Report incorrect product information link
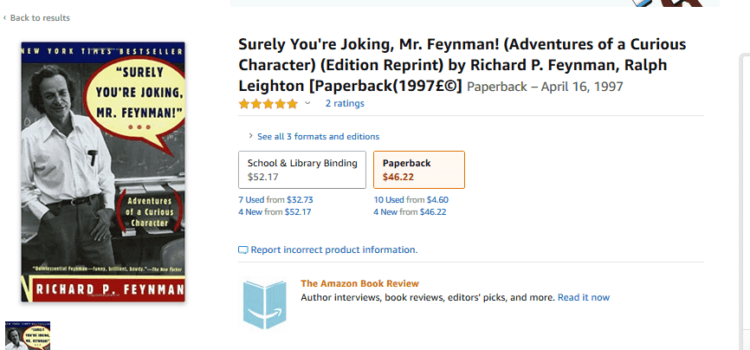This screenshot has width=750, height=350. pyautogui.click(x=334, y=250)
